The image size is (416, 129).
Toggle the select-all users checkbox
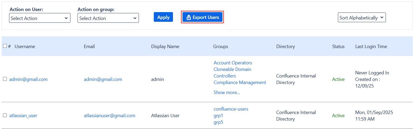click(x=5, y=46)
